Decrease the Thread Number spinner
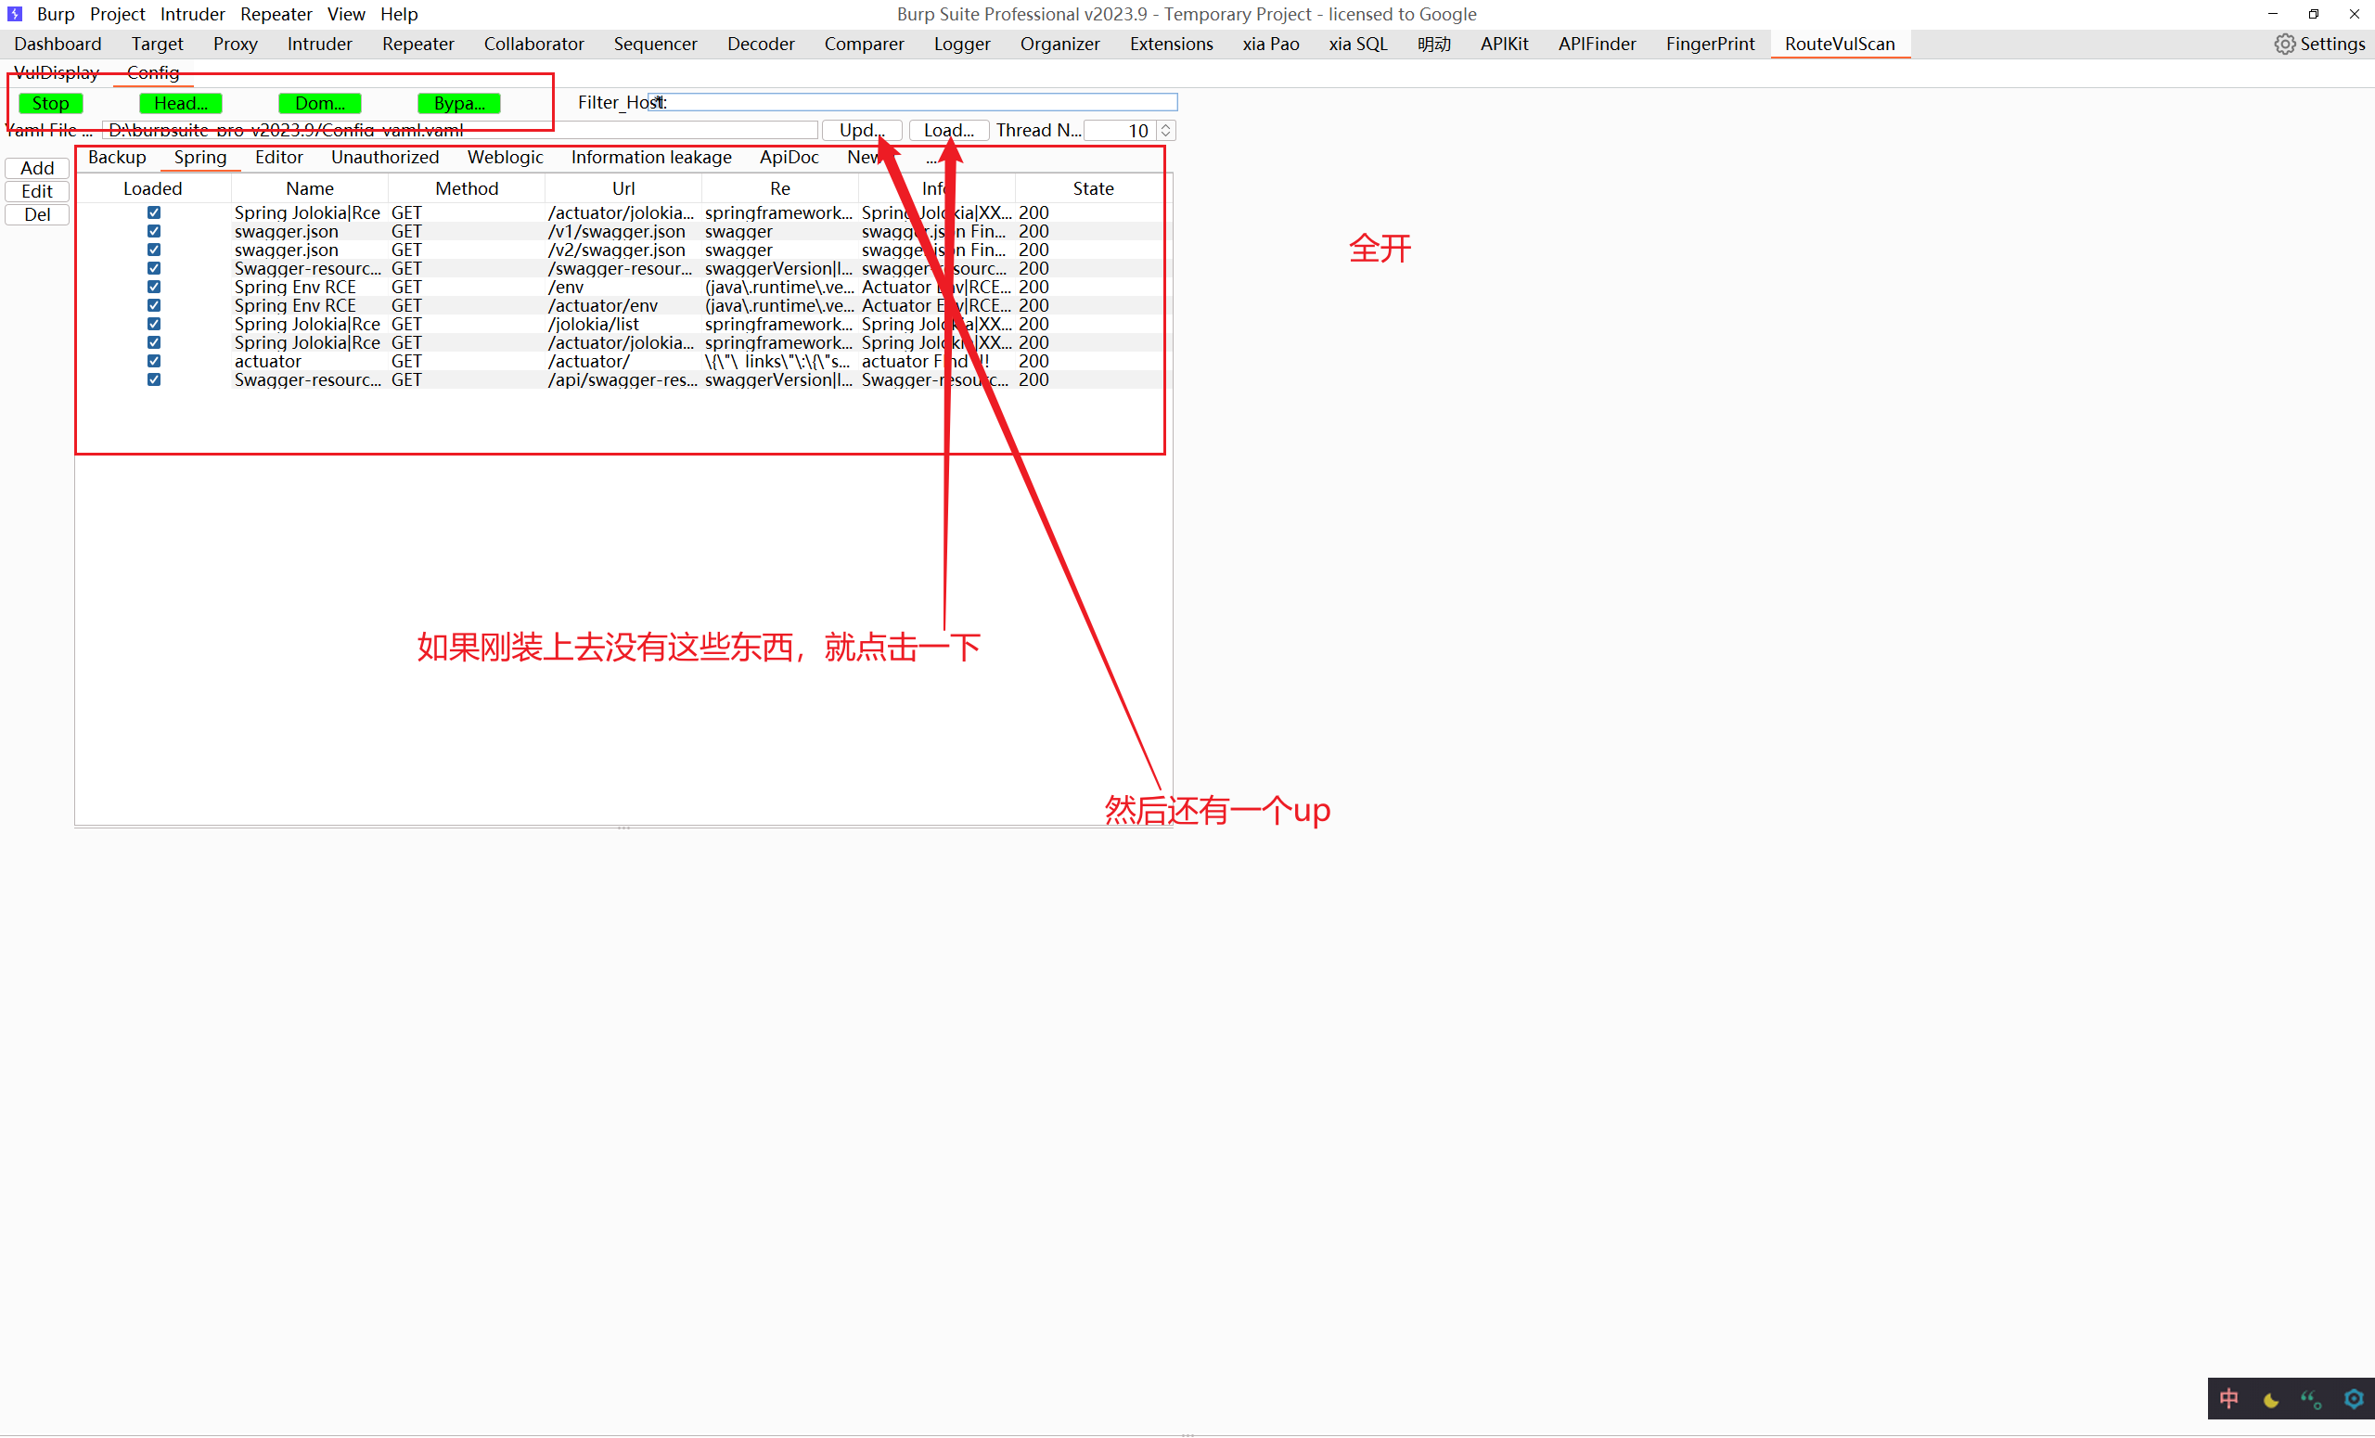 pos(1165,135)
